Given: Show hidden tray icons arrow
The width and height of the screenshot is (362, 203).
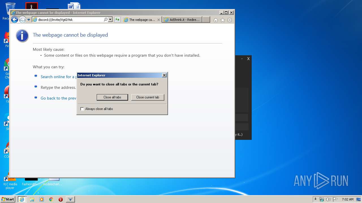Looking at the screenshot, I should pyautogui.click(x=316, y=199).
